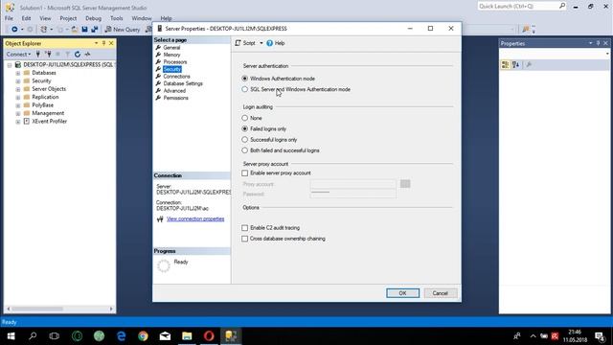Open the Action Center notifications icon

600,336
